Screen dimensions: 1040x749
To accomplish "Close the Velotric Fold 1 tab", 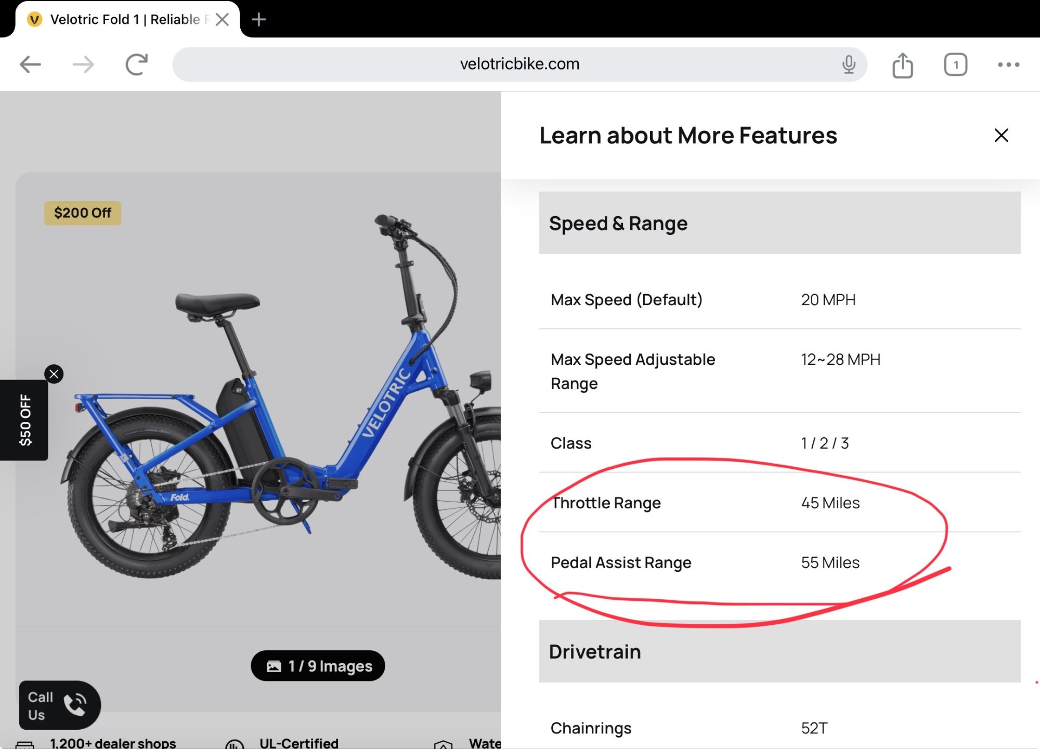I will [x=223, y=20].
